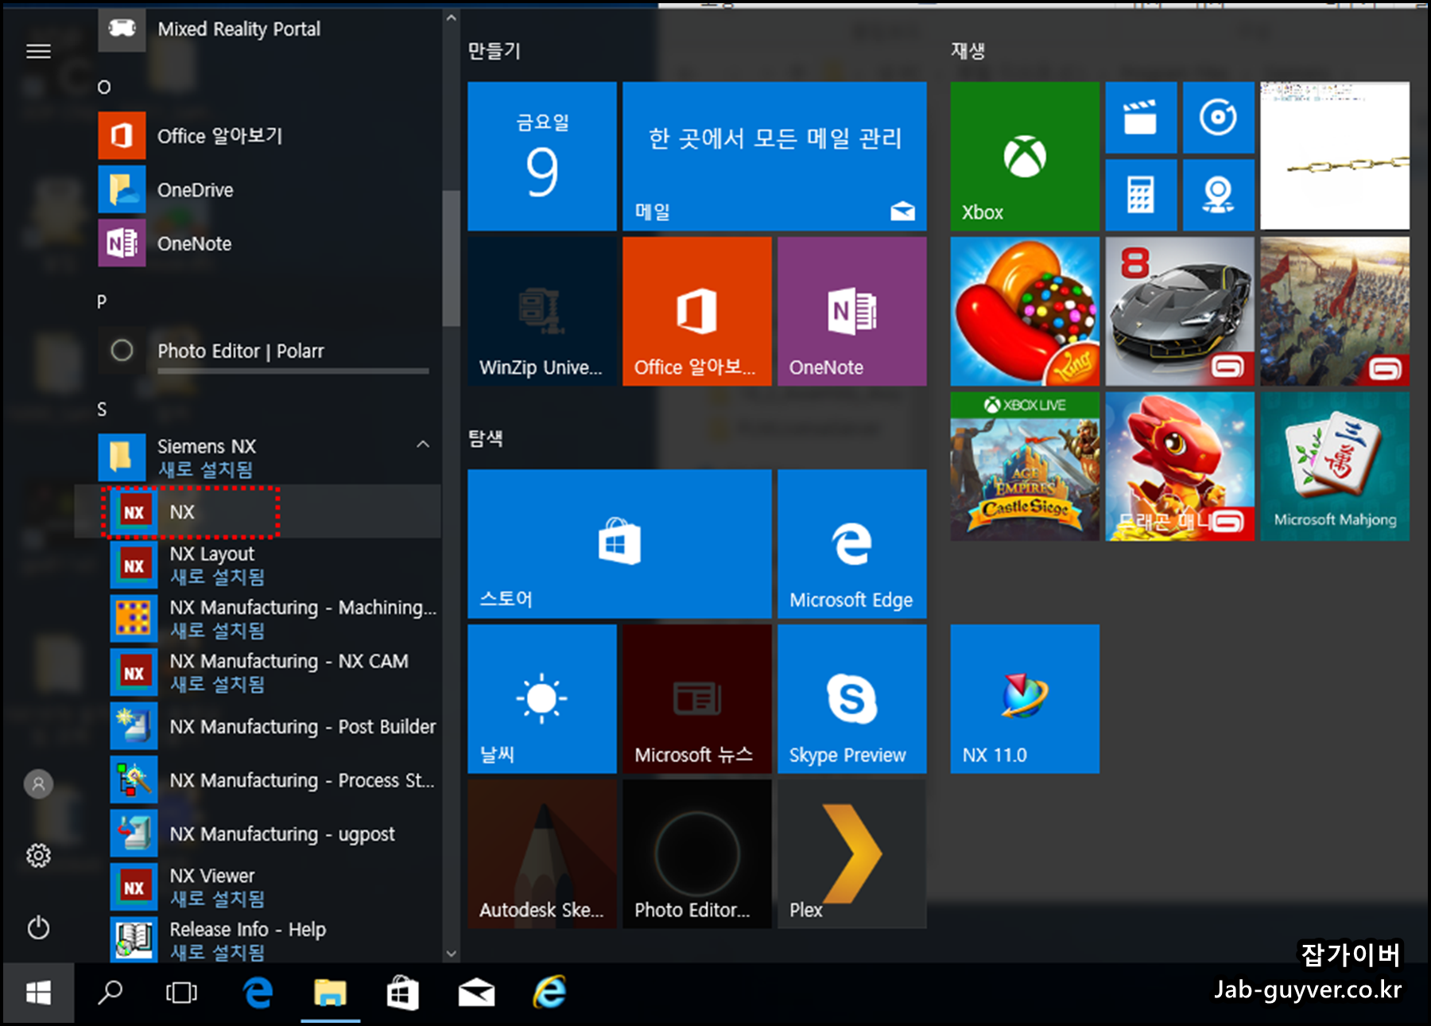Open the Xbox tile

pos(1025,157)
